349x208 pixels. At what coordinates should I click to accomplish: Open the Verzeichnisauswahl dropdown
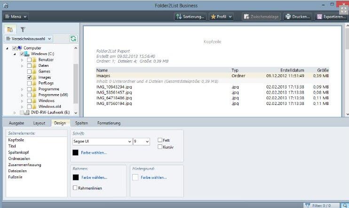click(28, 39)
